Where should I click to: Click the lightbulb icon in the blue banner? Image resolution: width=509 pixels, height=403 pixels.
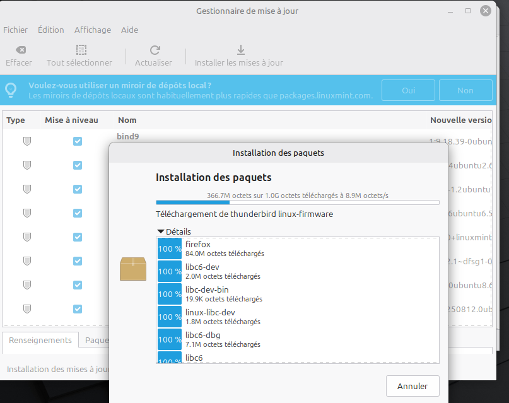point(11,90)
